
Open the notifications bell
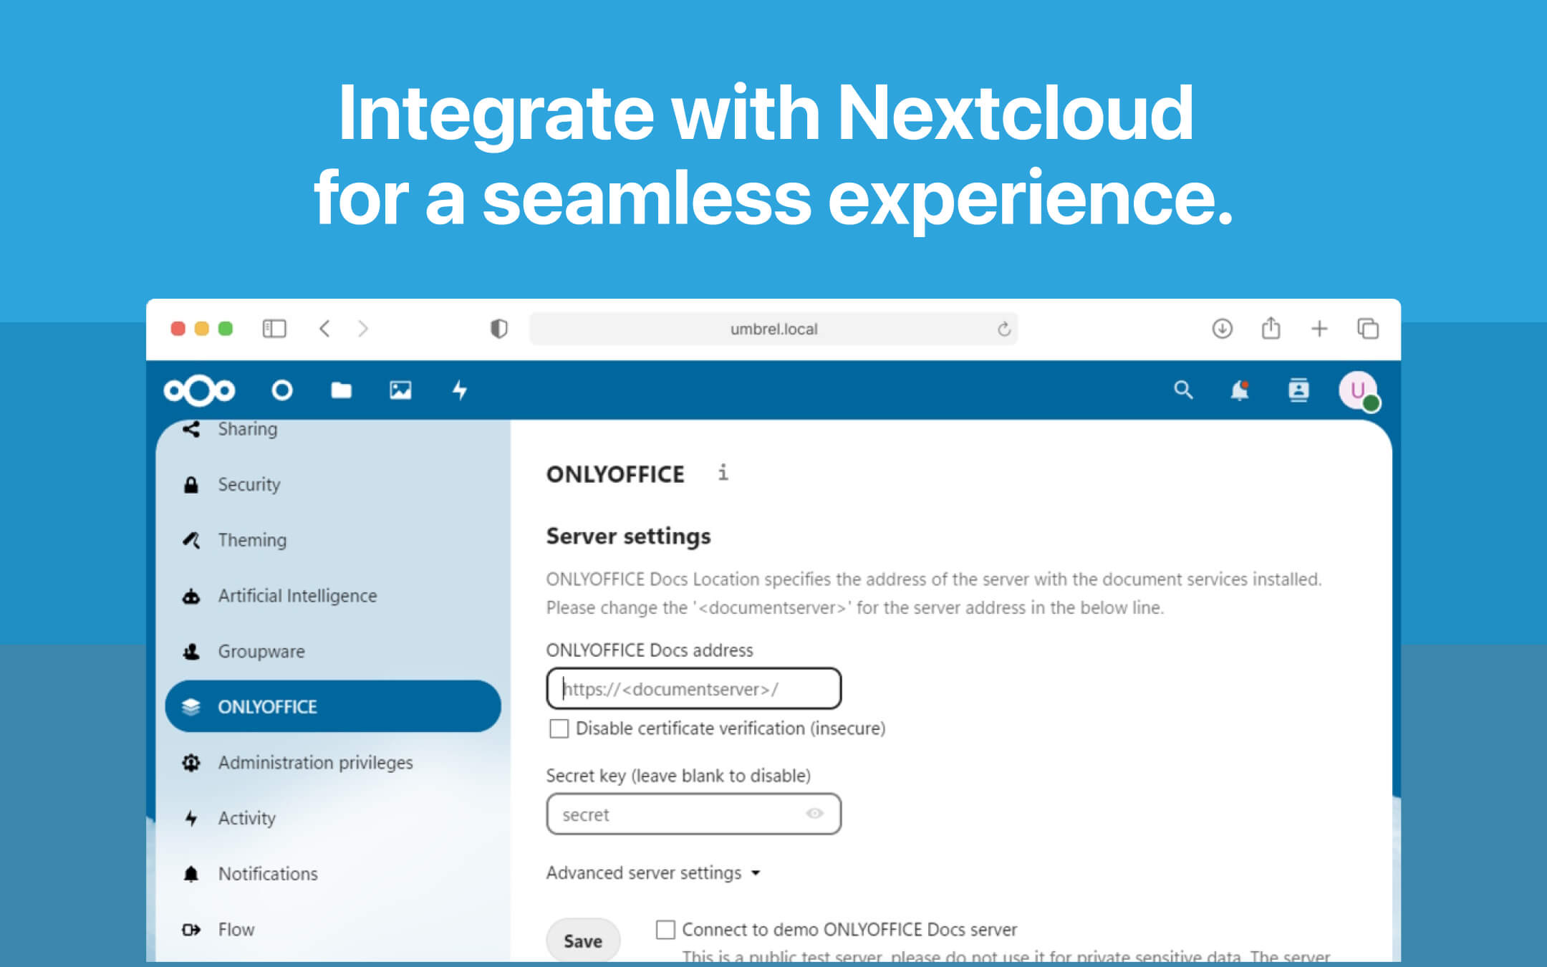click(x=1240, y=390)
